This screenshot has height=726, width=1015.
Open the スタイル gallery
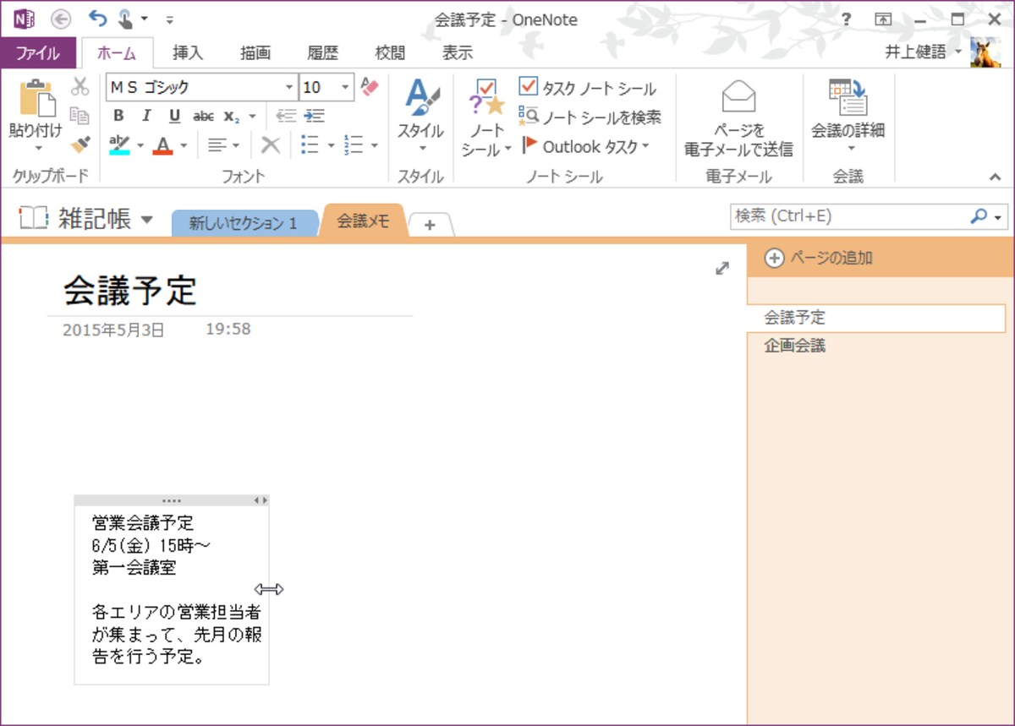point(420,116)
